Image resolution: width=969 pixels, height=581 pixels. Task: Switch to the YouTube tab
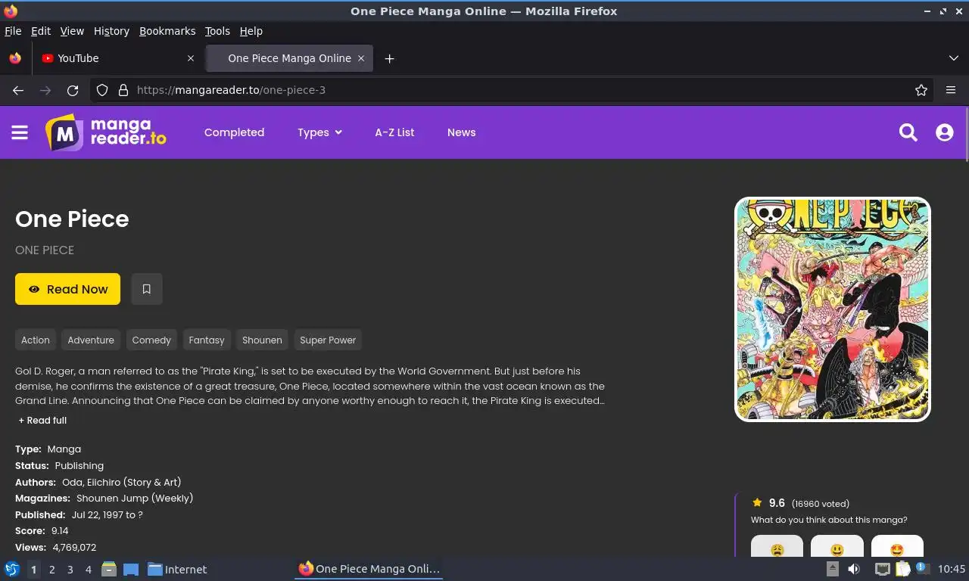[117, 58]
